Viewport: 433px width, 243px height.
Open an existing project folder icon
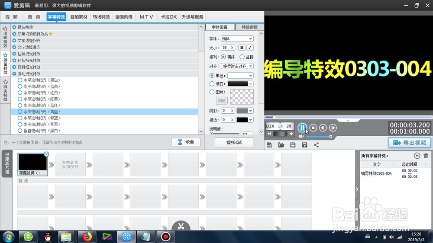click(x=281, y=145)
